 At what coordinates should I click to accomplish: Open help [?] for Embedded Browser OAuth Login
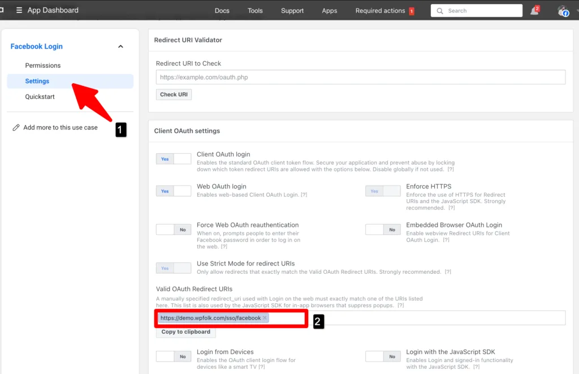(x=446, y=240)
